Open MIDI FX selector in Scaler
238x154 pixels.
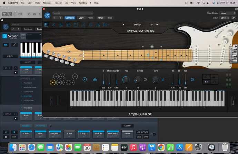pos(10,56)
